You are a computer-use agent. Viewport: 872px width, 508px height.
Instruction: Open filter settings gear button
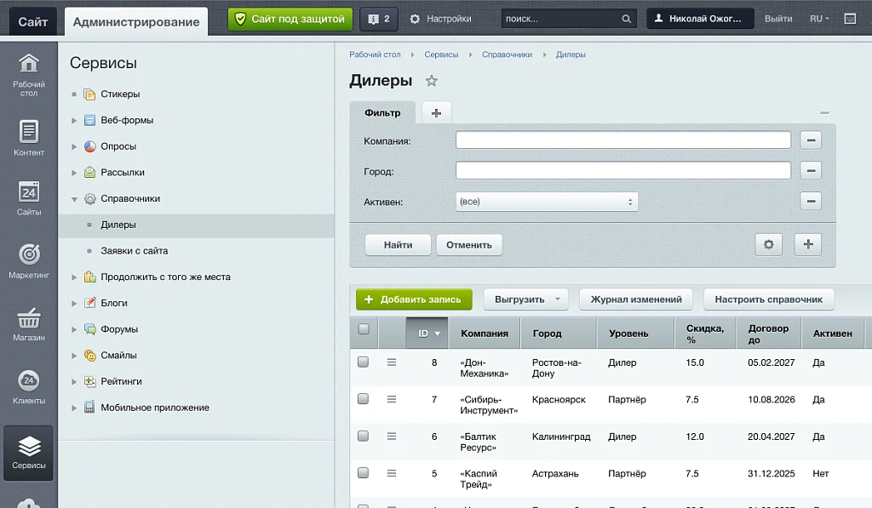(769, 244)
